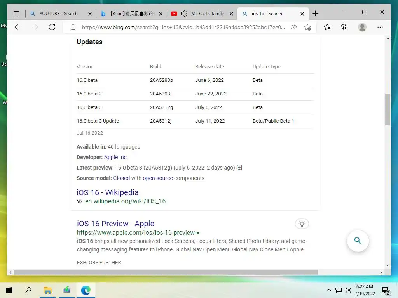The width and height of the screenshot is (398, 298).
Task: Select build 20A5312g in the table
Action: 161,107
